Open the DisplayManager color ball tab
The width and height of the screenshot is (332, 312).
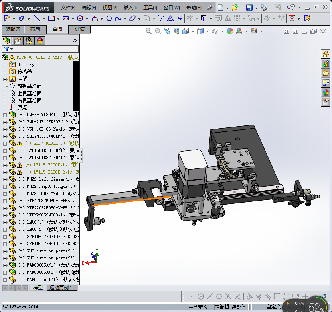pyautogui.click(x=40, y=41)
